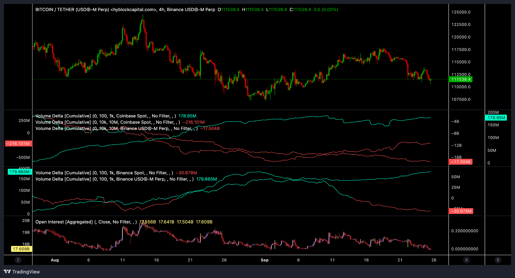The height and width of the screenshot is (278, 515).
Task: Click the teal 179.865M label next to the middle pane
Action: point(20,171)
